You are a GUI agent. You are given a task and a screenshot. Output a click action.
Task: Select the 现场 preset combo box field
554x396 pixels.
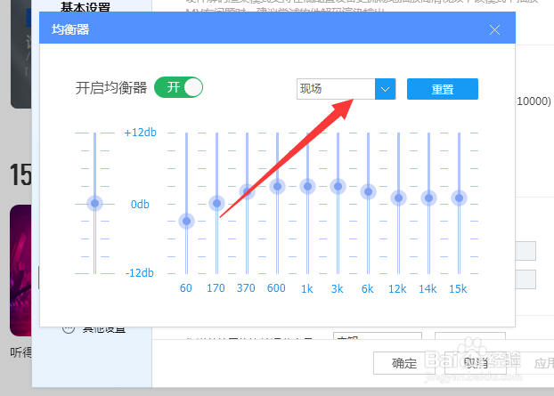pyautogui.click(x=336, y=89)
